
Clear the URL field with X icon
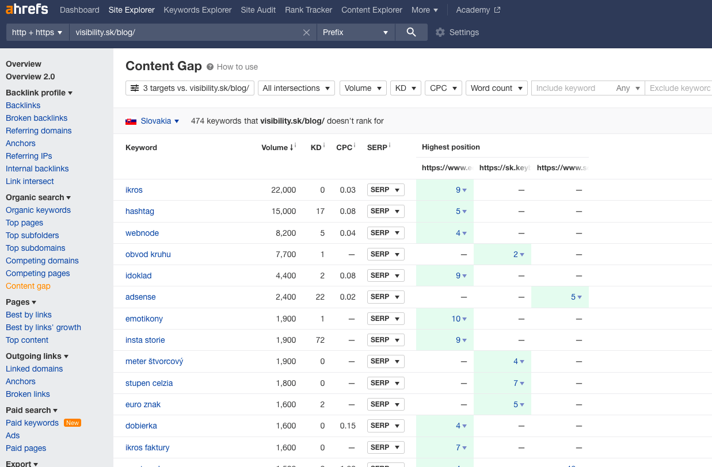306,33
